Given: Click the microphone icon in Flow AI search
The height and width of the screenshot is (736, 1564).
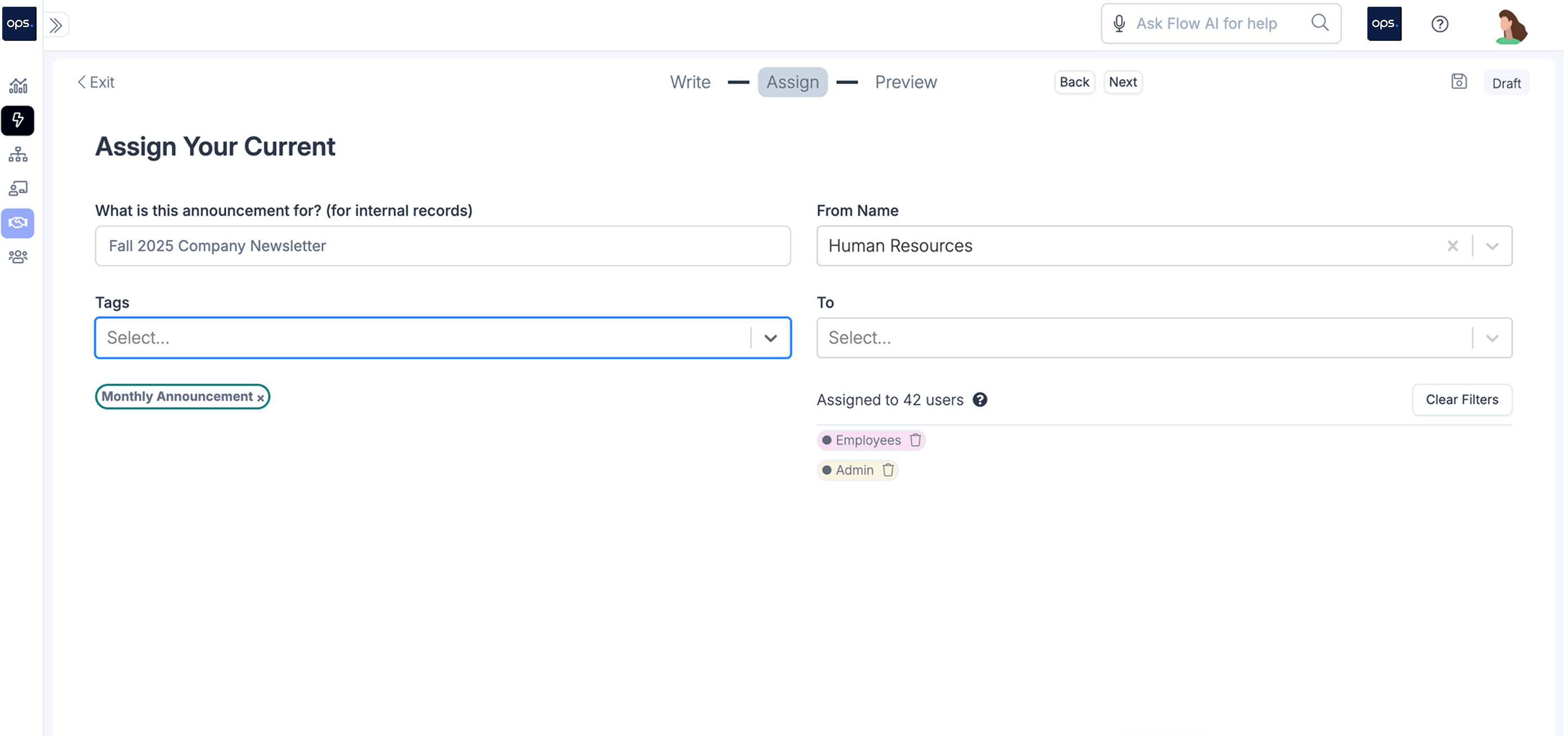Looking at the screenshot, I should [1119, 24].
